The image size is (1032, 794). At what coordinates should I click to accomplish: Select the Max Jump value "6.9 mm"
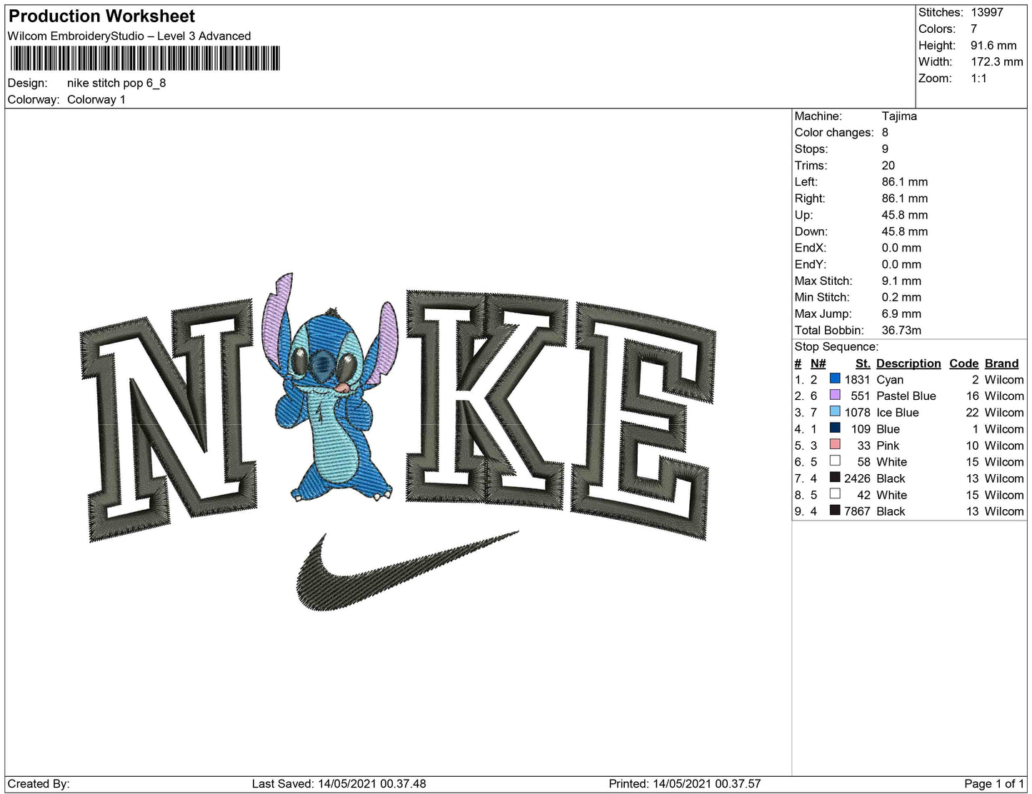point(901,313)
